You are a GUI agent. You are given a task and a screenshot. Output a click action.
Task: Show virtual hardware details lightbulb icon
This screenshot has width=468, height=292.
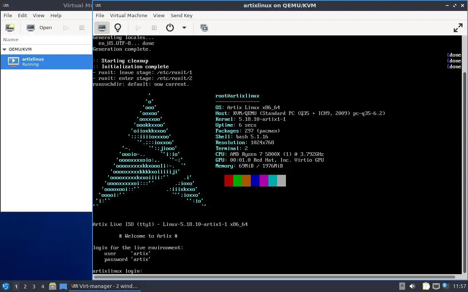[x=118, y=28]
